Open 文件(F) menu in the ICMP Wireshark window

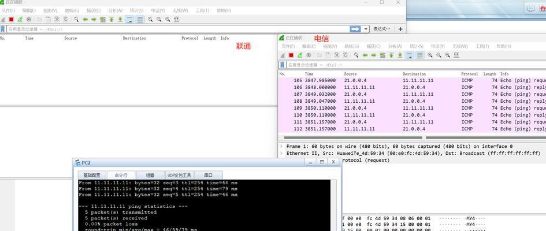point(288,46)
